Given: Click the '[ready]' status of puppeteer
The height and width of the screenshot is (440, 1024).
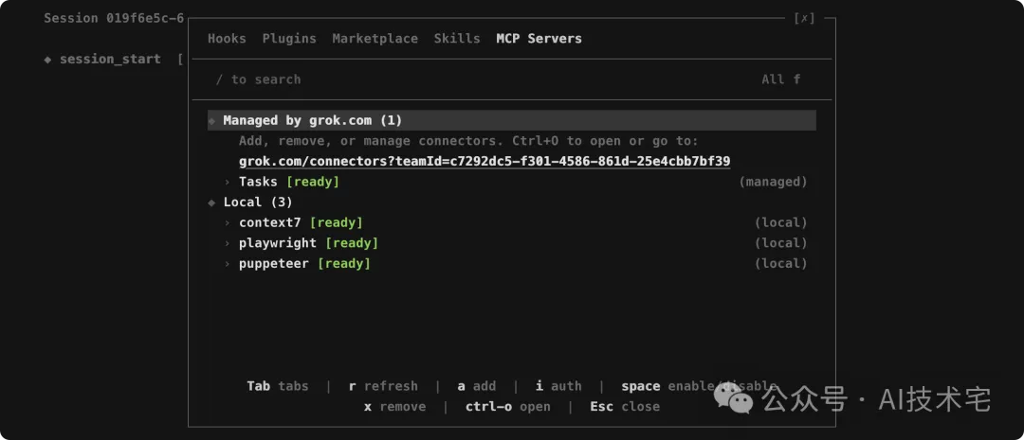Looking at the screenshot, I should point(344,264).
